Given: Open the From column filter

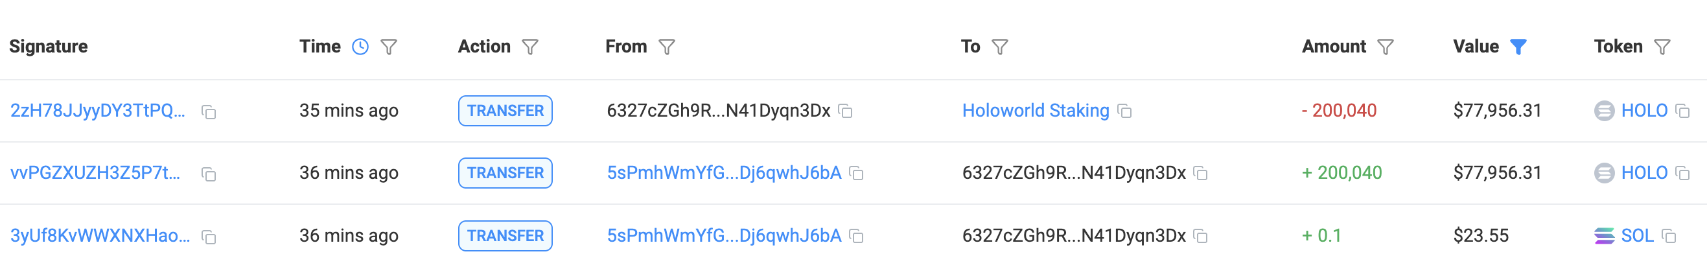Looking at the screenshot, I should (x=667, y=47).
